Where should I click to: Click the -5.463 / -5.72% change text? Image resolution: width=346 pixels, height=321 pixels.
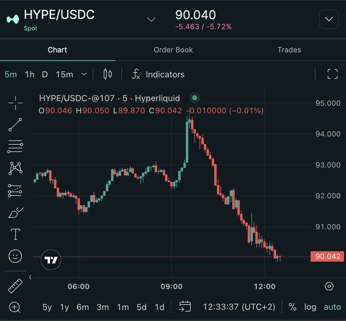point(203,27)
